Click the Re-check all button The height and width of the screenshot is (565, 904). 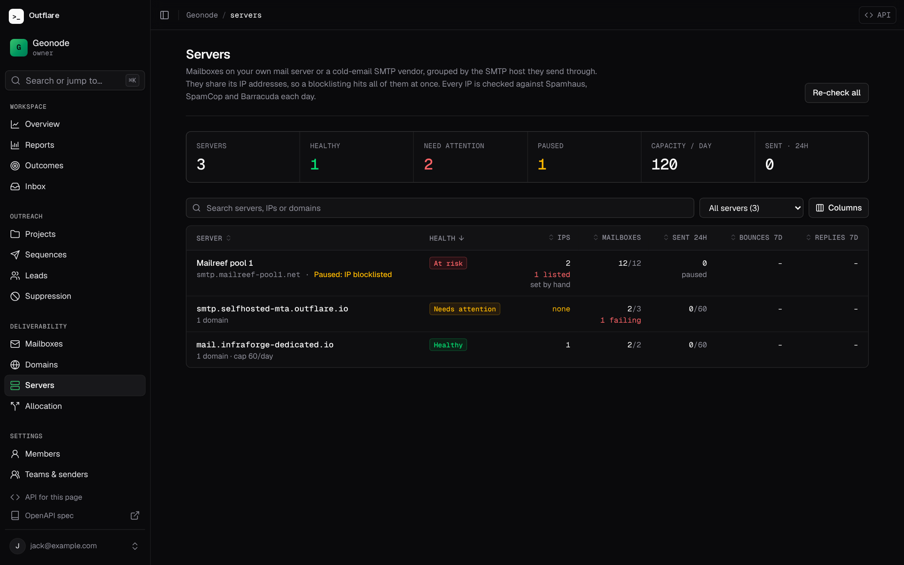pyautogui.click(x=836, y=93)
